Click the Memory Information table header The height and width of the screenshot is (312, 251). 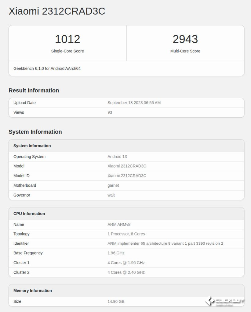(x=33, y=291)
